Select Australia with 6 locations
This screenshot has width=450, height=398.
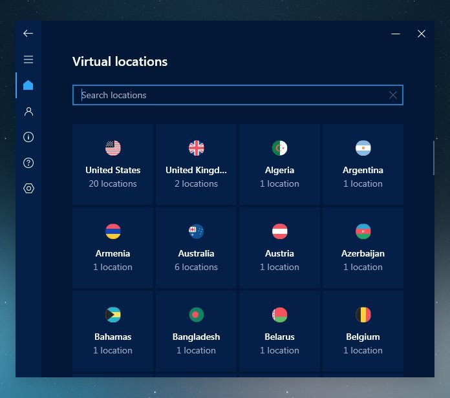click(x=197, y=247)
